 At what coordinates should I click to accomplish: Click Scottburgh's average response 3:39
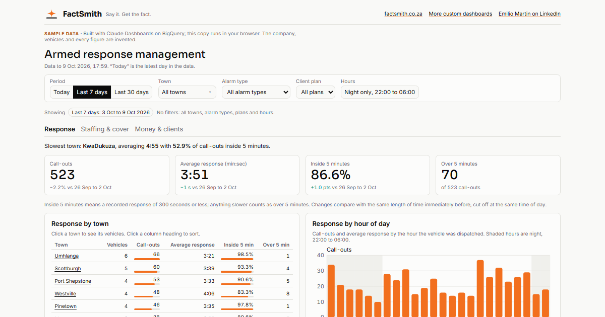click(x=209, y=269)
